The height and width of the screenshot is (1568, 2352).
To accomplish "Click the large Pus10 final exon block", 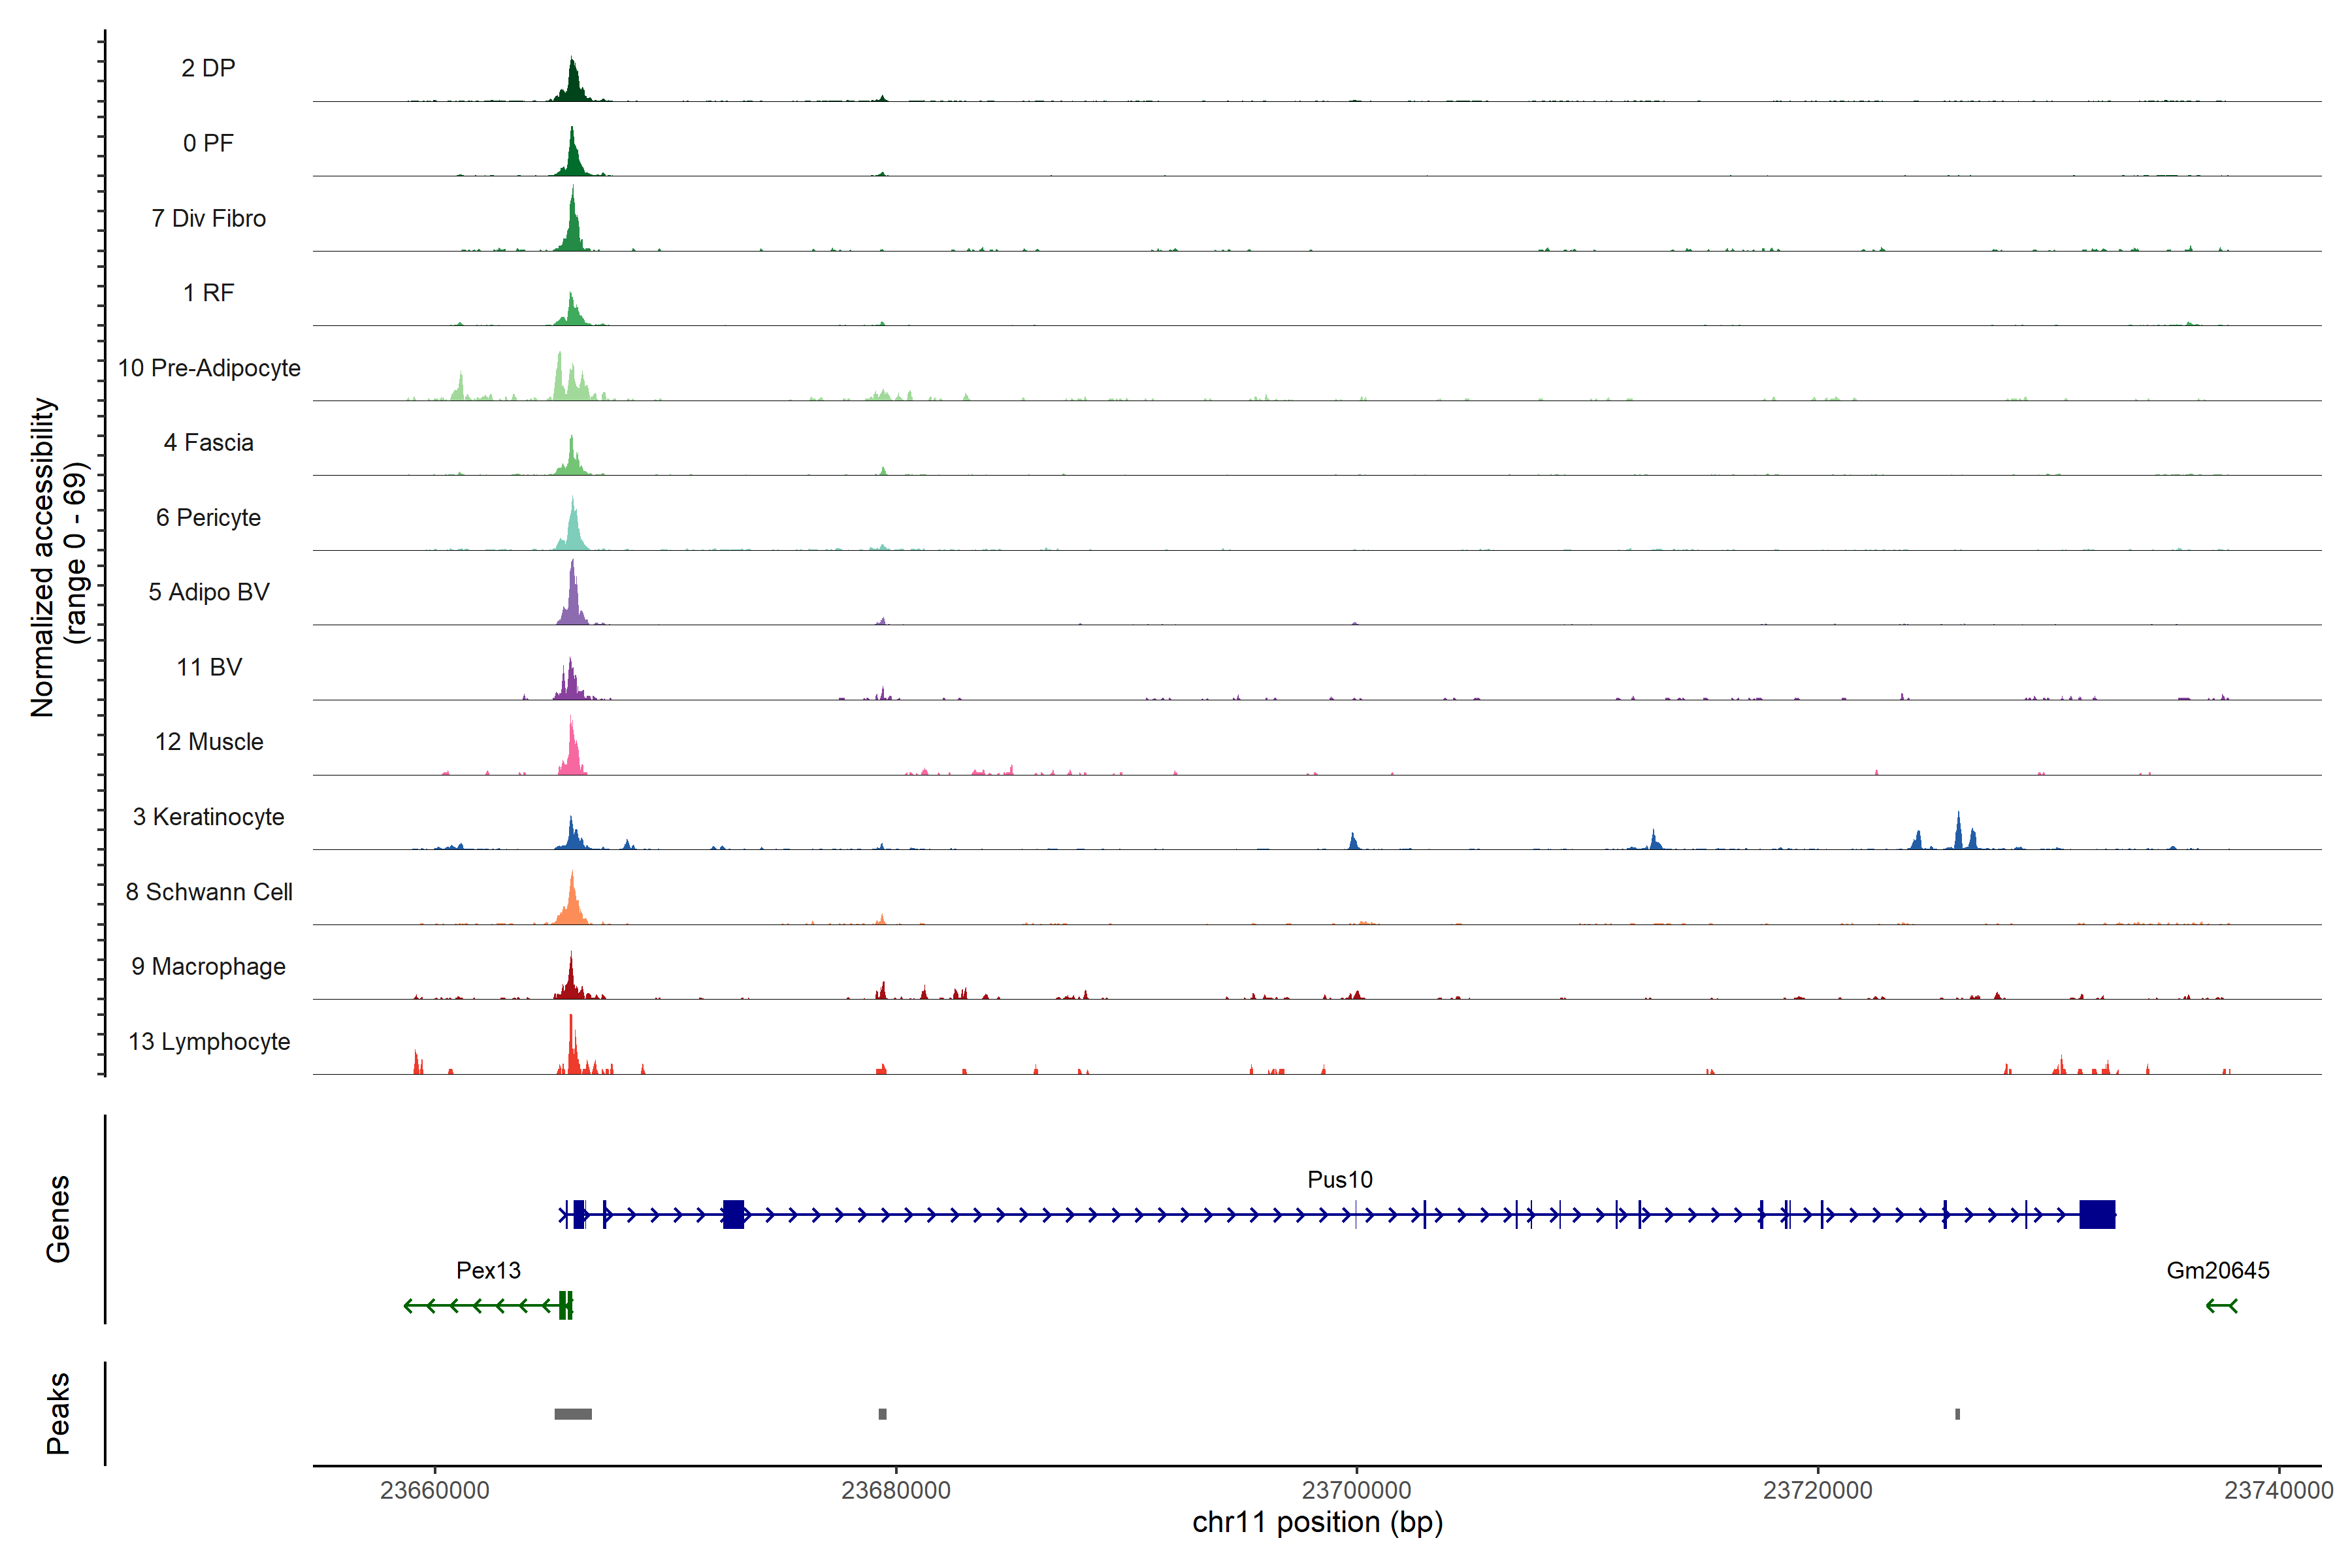I will 2097,1214.
